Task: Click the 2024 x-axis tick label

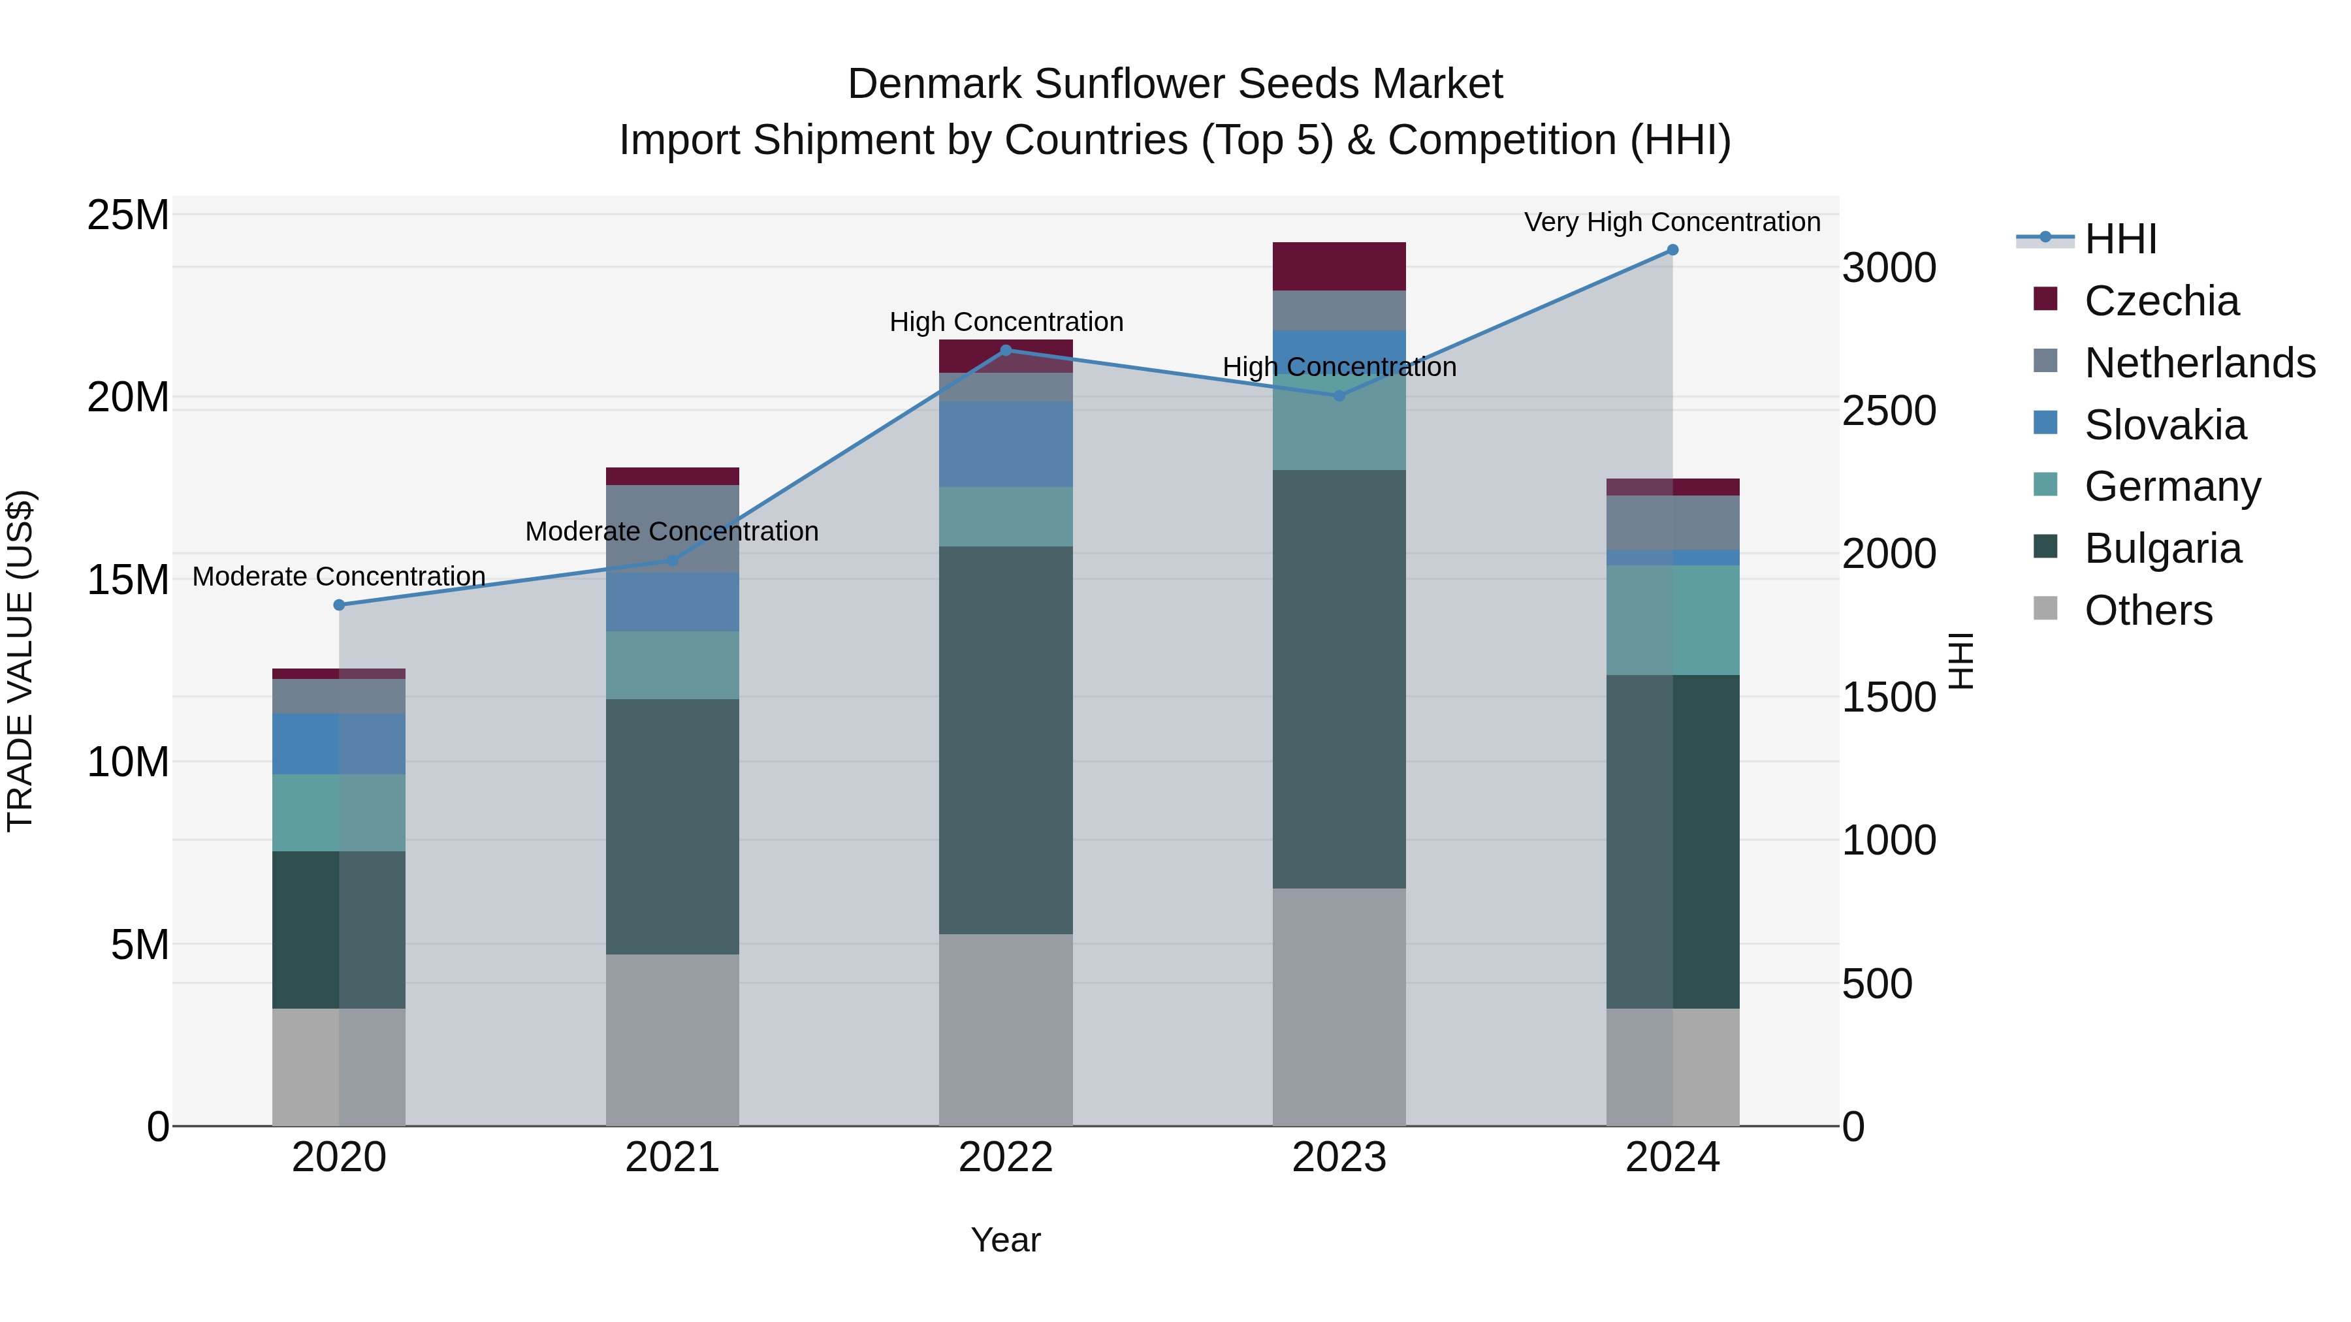Action: pos(1672,1157)
